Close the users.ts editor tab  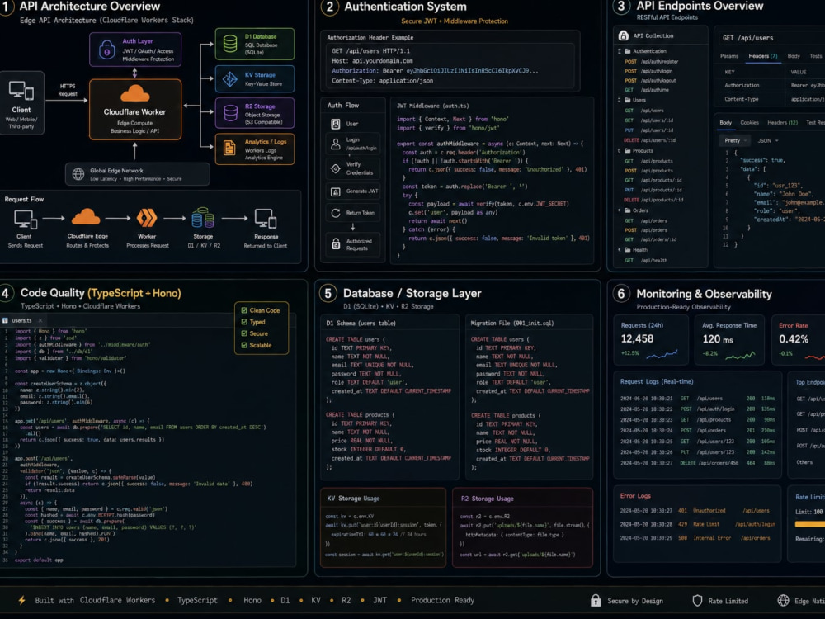tap(40, 320)
